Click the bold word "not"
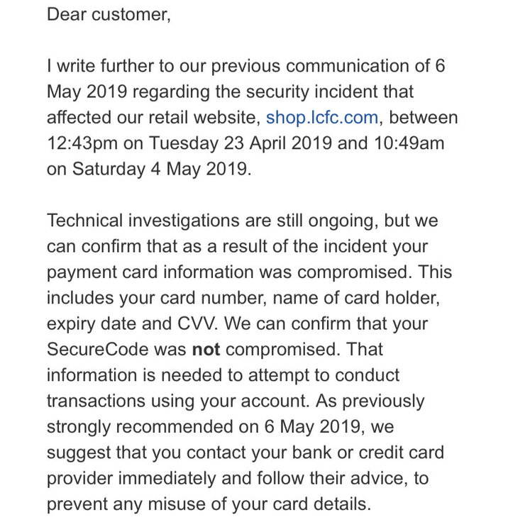This screenshot has width=508, height=532. 206,350
